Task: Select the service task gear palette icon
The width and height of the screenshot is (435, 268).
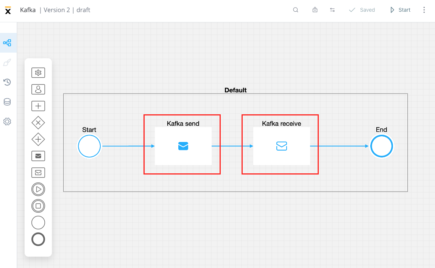Action: (x=38, y=73)
